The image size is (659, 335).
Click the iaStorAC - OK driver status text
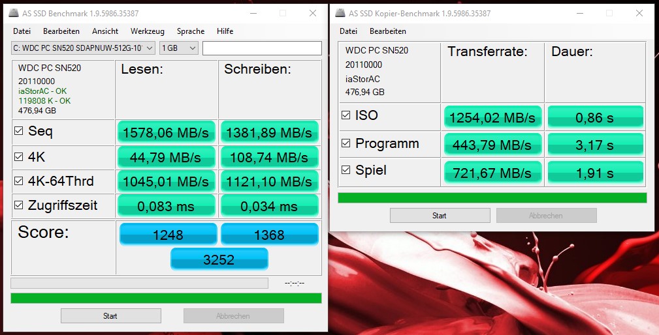[x=42, y=91]
